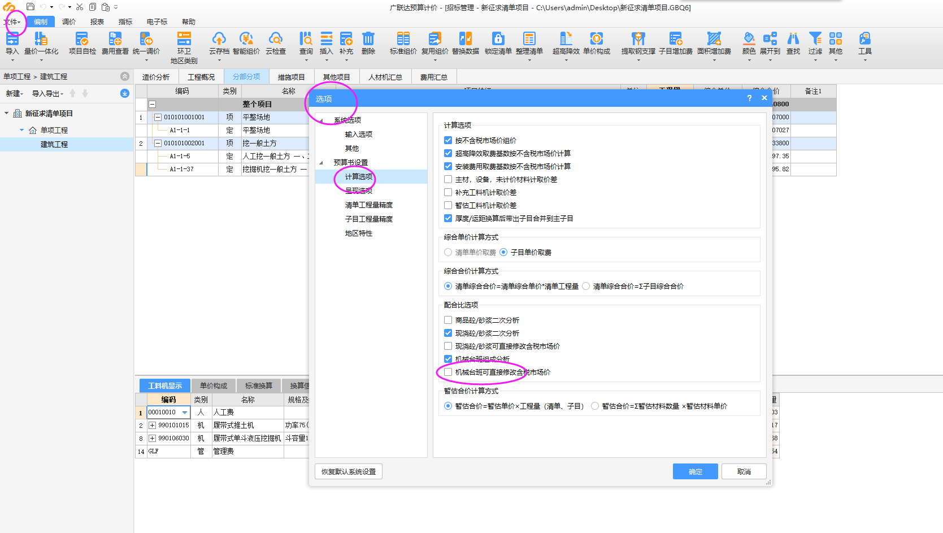Image resolution: width=943 pixels, height=533 pixels.
Task: Check the 补充工料机计取价差 box
Action: (448, 192)
